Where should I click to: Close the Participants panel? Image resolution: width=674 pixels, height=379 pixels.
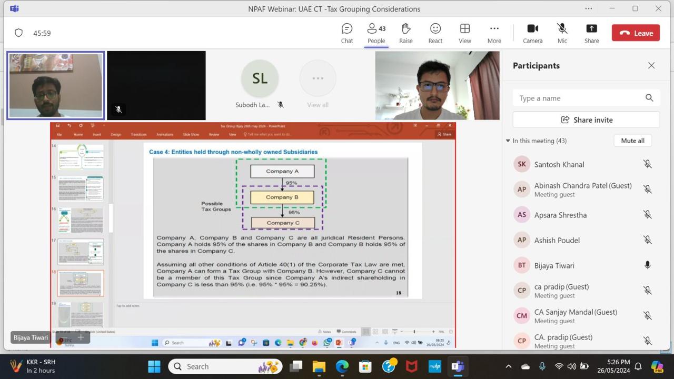pos(651,65)
